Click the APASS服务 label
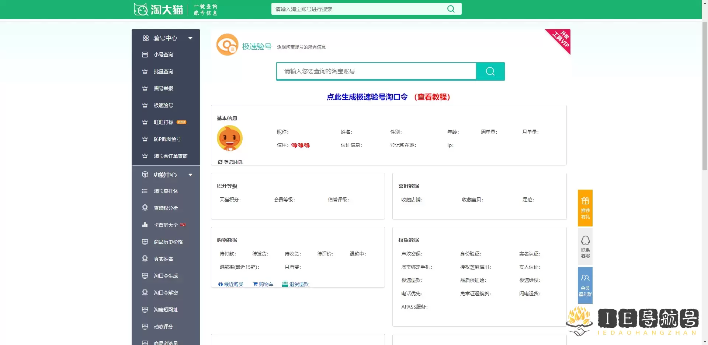708x345 pixels. pos(414,307)
